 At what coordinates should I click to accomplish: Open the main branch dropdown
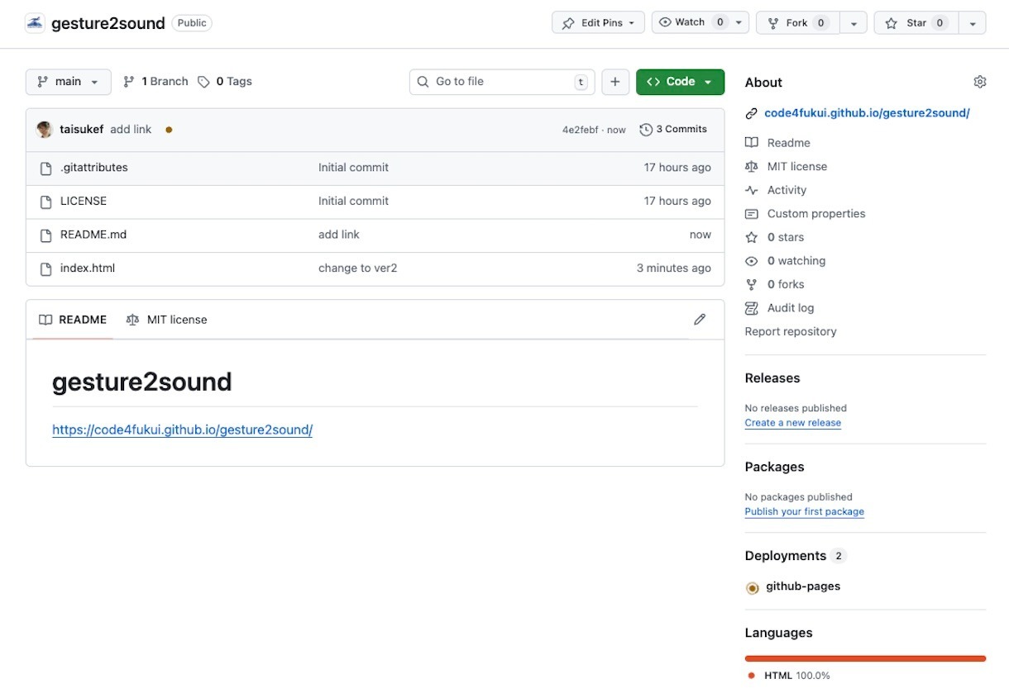(69, 82)
